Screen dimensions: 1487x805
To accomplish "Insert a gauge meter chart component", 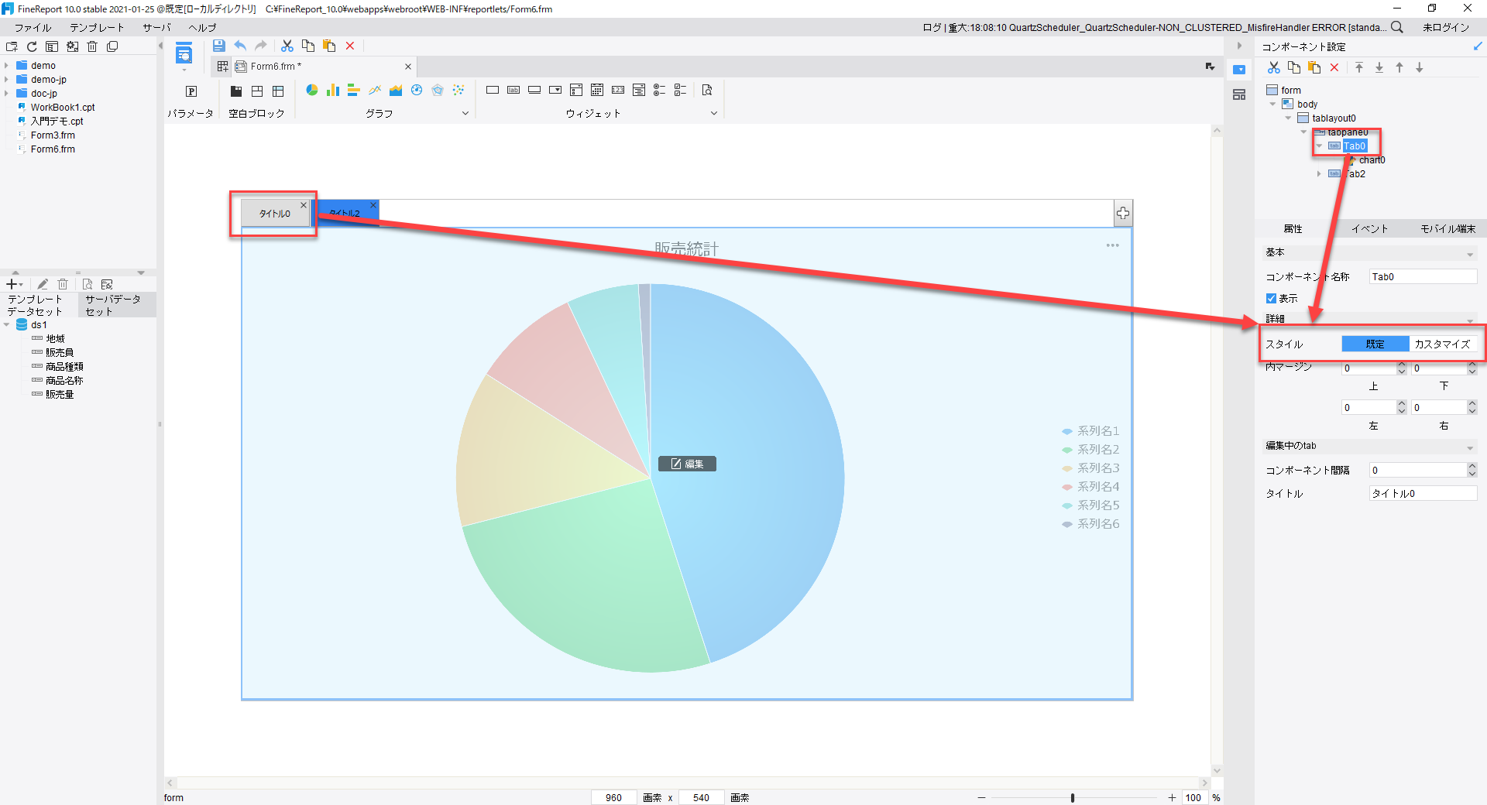I will click(x=417, y=91).
